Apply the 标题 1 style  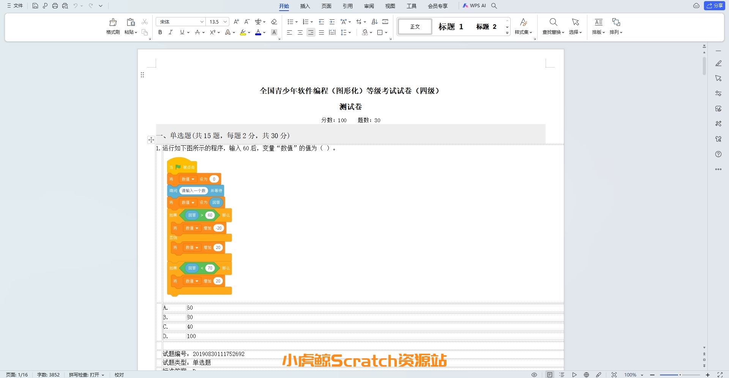[x=450, y=26]
